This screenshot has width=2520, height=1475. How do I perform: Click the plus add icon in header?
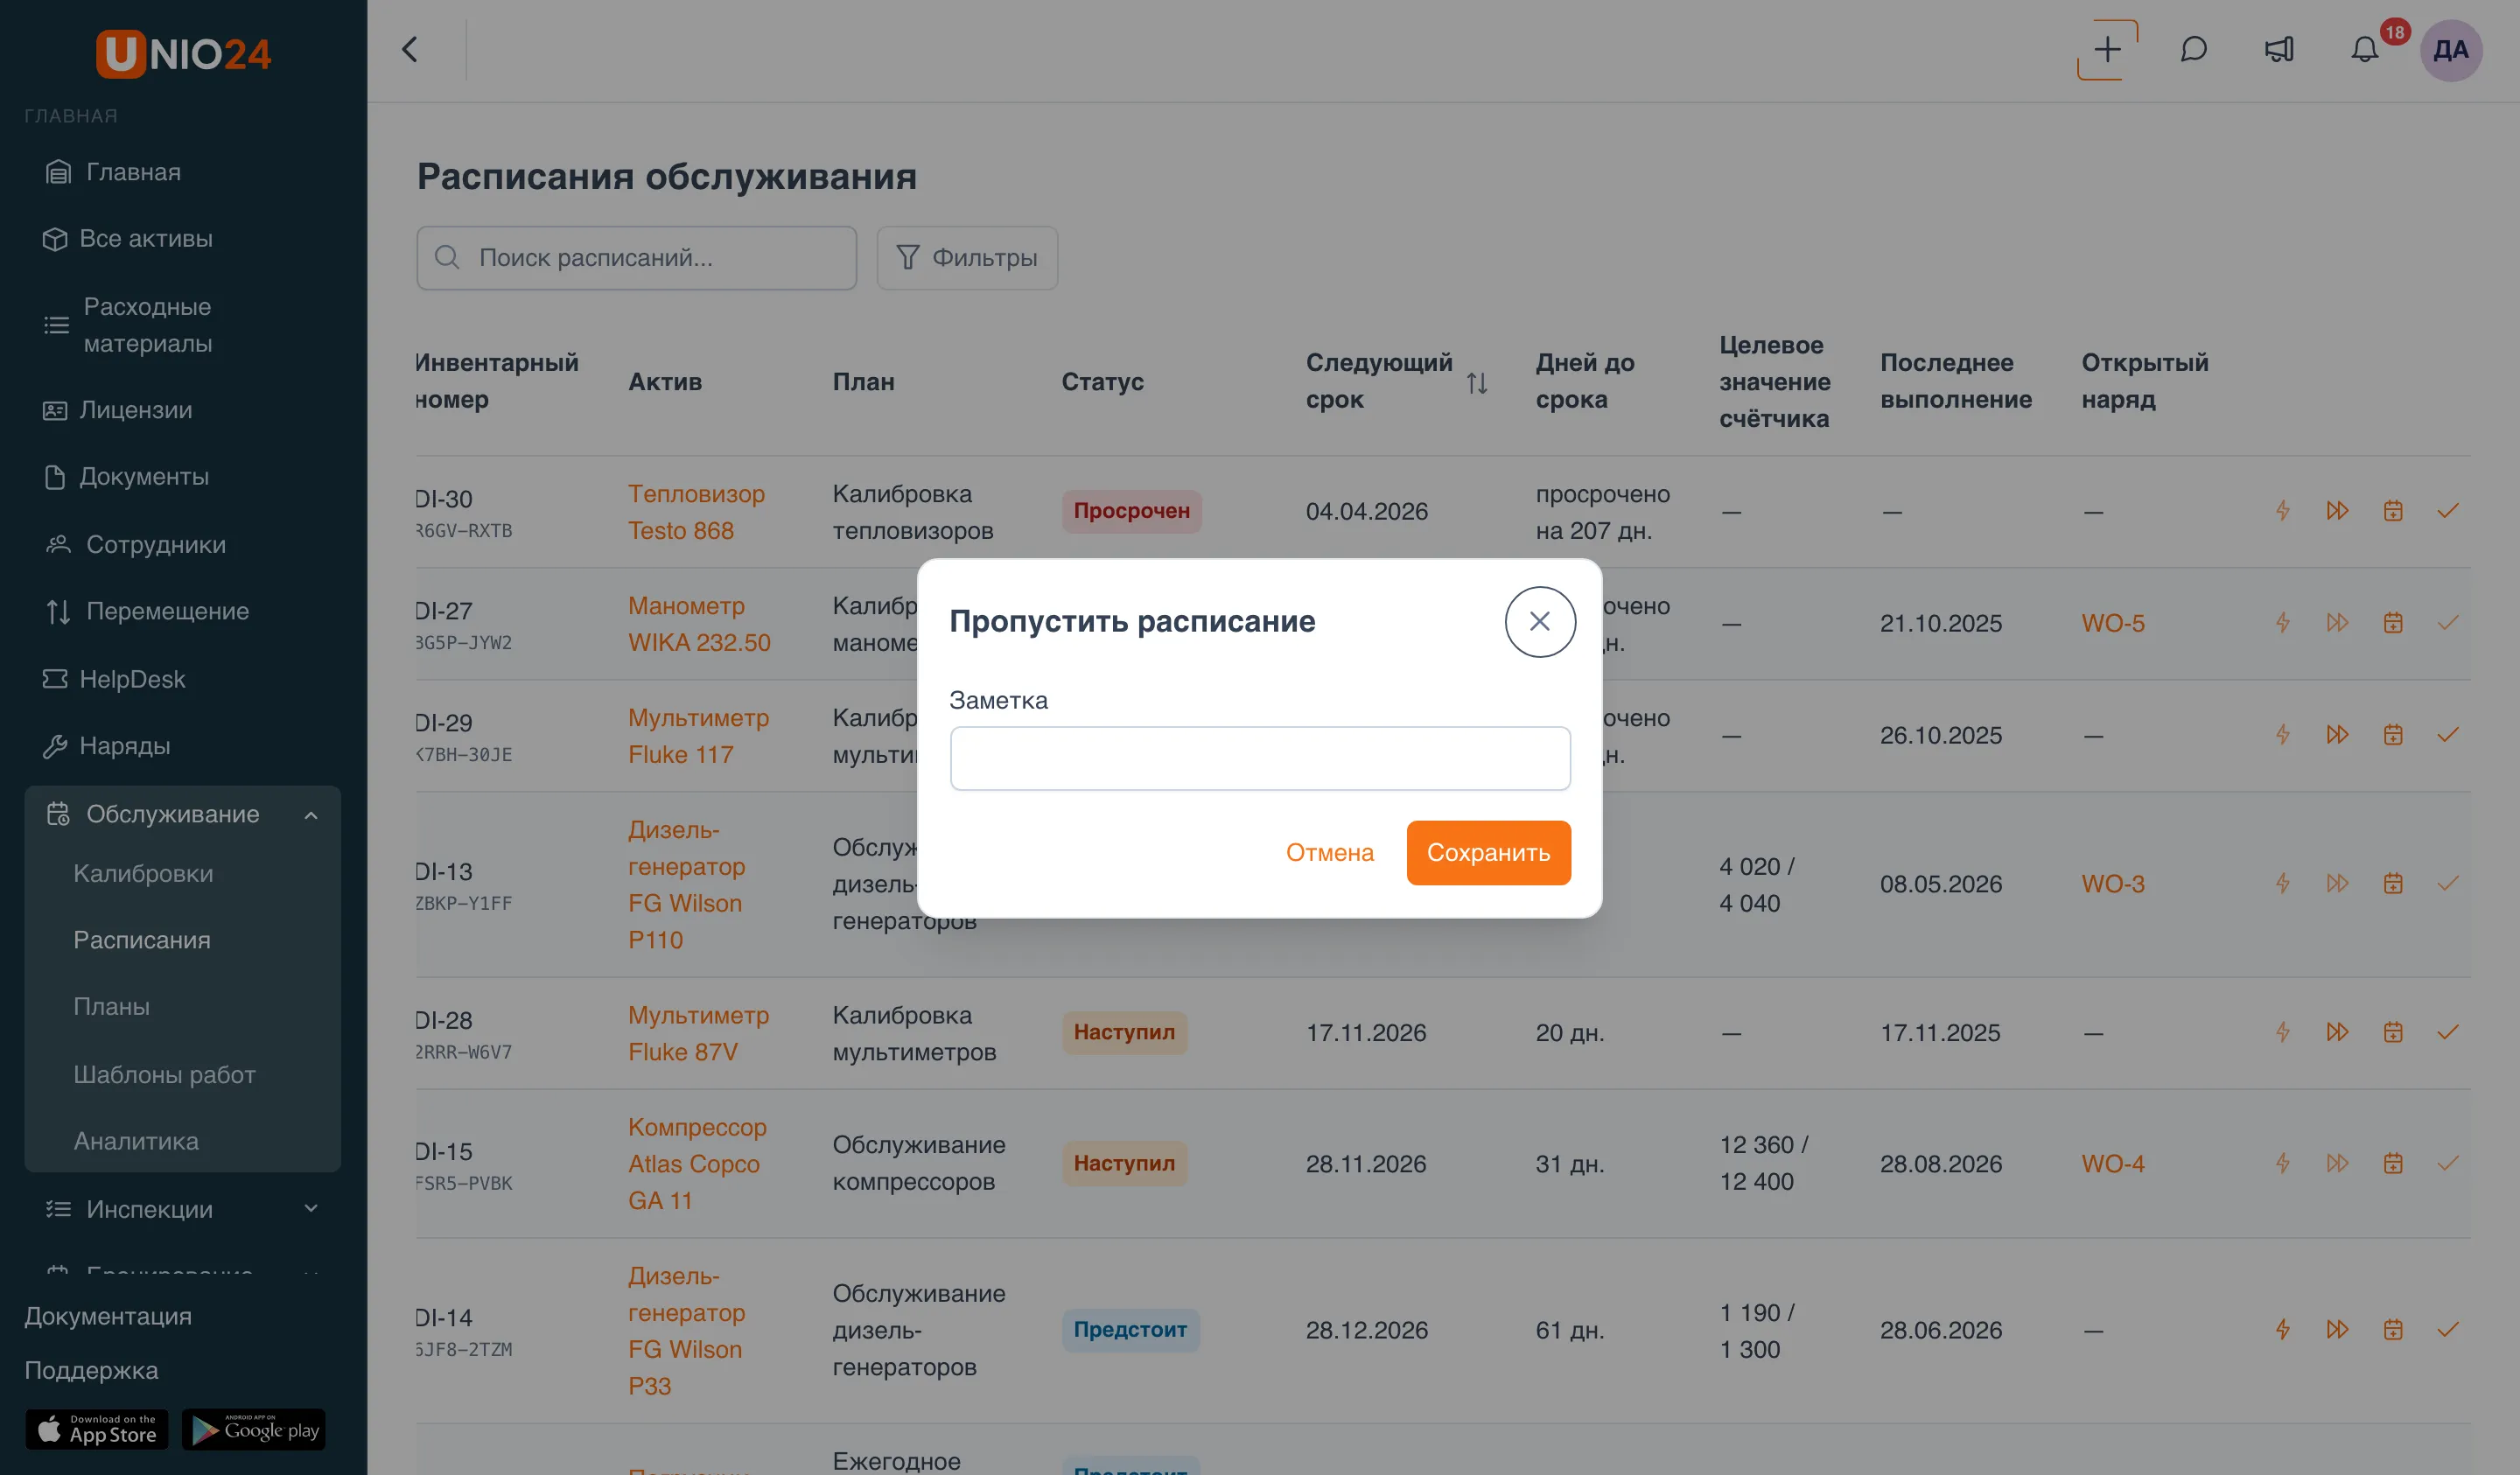[2106, 49]
